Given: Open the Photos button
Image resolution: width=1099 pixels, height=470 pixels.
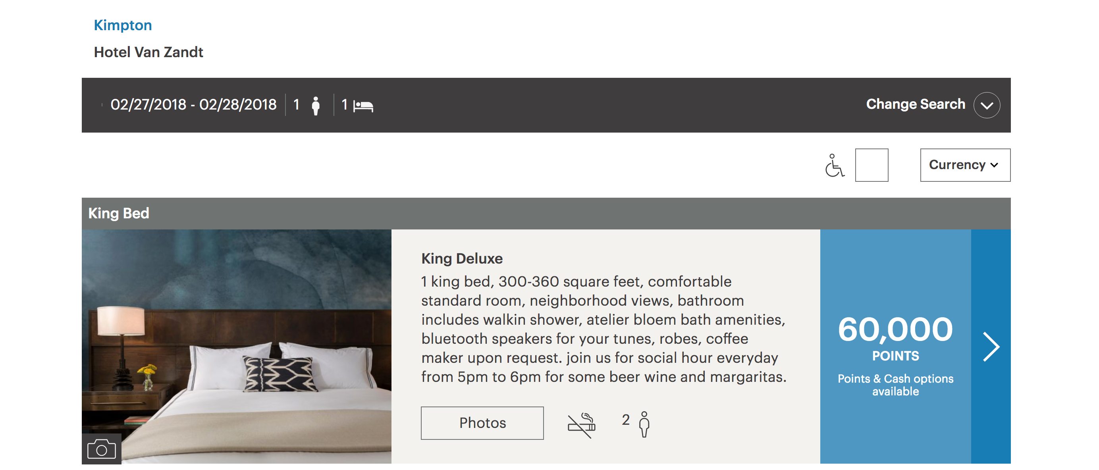Looking at the screenshot, I should [x=482, y=423].
